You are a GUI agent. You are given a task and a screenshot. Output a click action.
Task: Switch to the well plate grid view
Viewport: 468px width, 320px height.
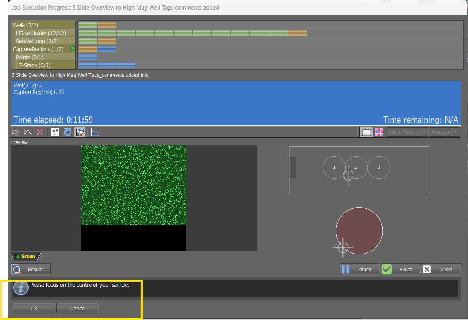[366, 132]
